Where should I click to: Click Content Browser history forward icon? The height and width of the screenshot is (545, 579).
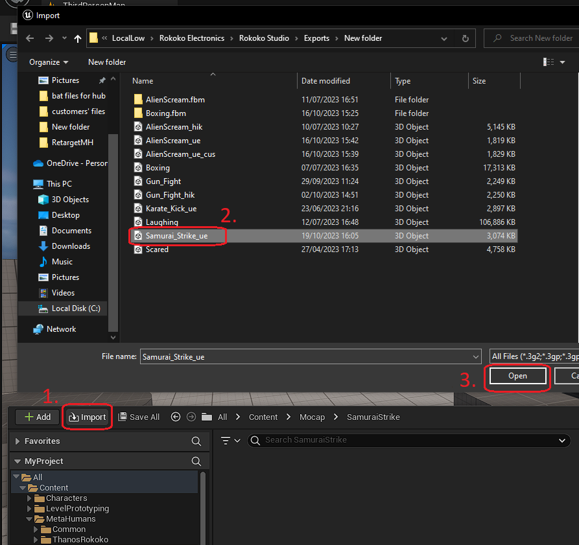[191, 417]
